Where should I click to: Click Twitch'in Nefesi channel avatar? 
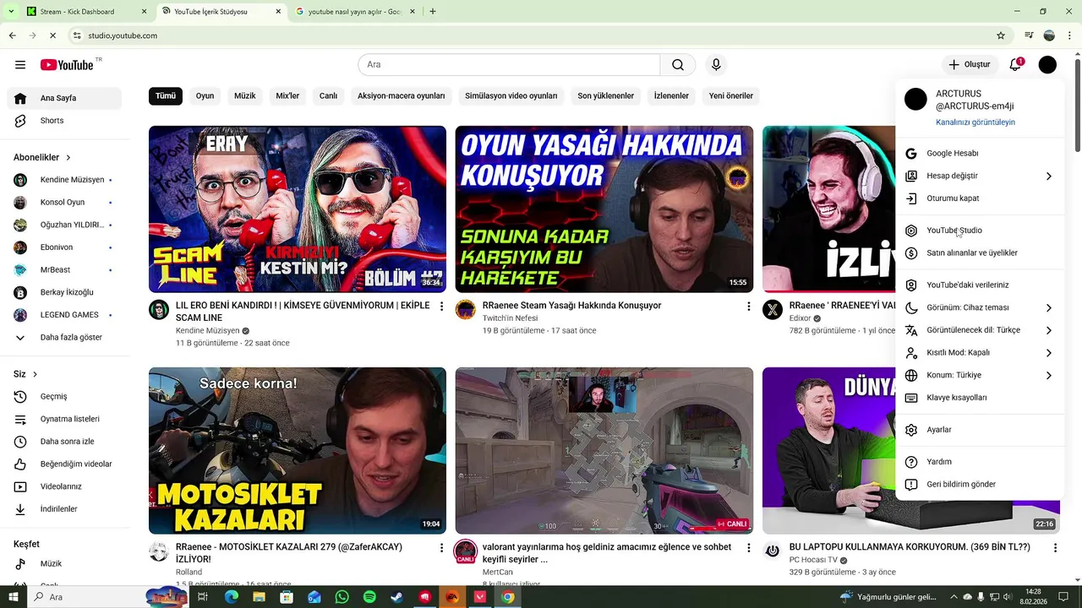466,310
